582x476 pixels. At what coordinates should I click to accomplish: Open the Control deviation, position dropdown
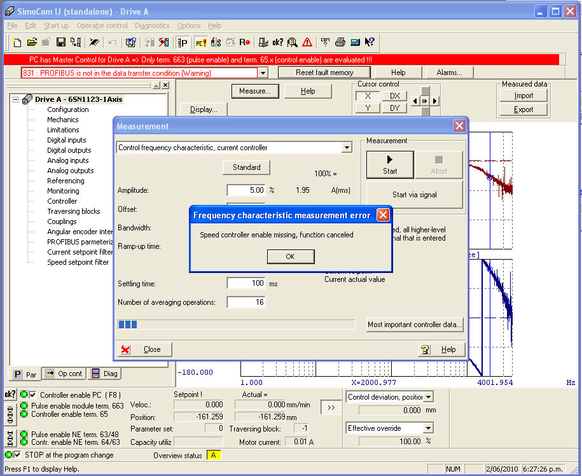coord(428,397)
